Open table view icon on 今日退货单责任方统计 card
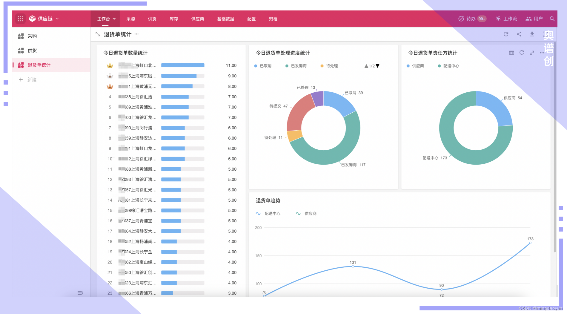This screenshot has height=314, width=567. pos(511,53)
